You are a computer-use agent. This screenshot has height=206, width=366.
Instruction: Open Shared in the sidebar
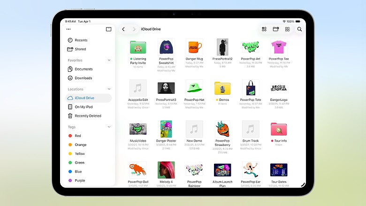(x=89, y=49)
